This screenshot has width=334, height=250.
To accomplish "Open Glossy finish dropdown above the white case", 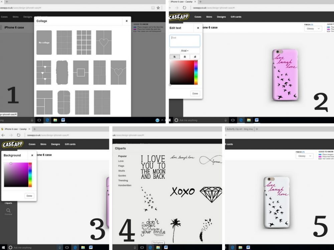I will (x=305, y=156).
